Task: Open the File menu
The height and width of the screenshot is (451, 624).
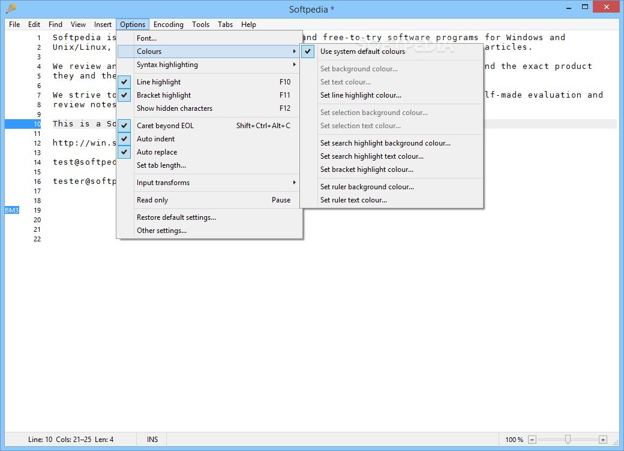Action: pyautogui.click(x=14, y=24)
